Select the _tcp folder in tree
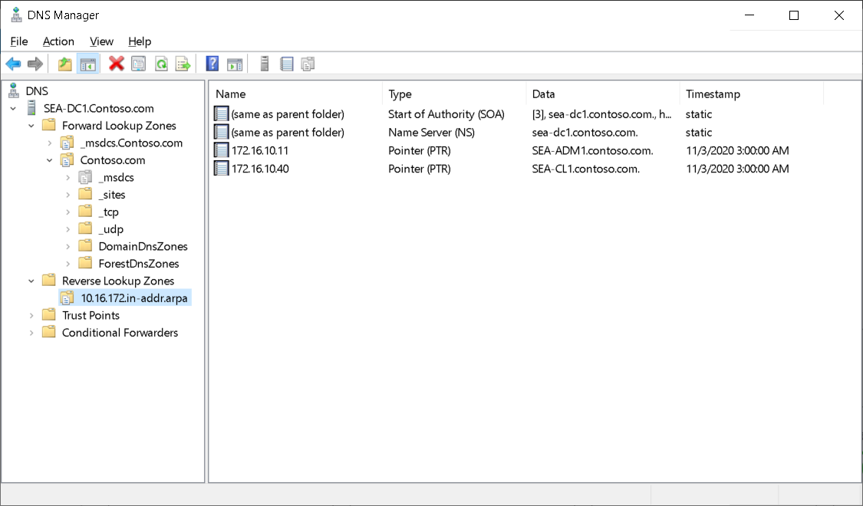 pos(108,212)
